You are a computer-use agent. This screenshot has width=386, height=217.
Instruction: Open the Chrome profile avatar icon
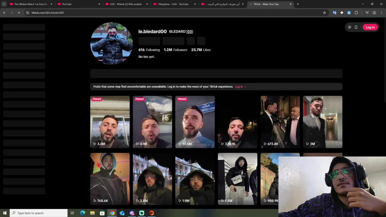pyautogui.click(x=374, y=13)
